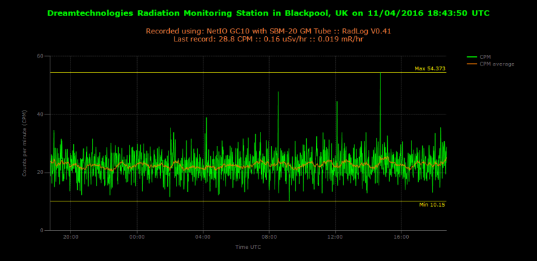537x261 pixels.
Task: Toggle the CPM average legend entry
Action: tap(491, 64)
